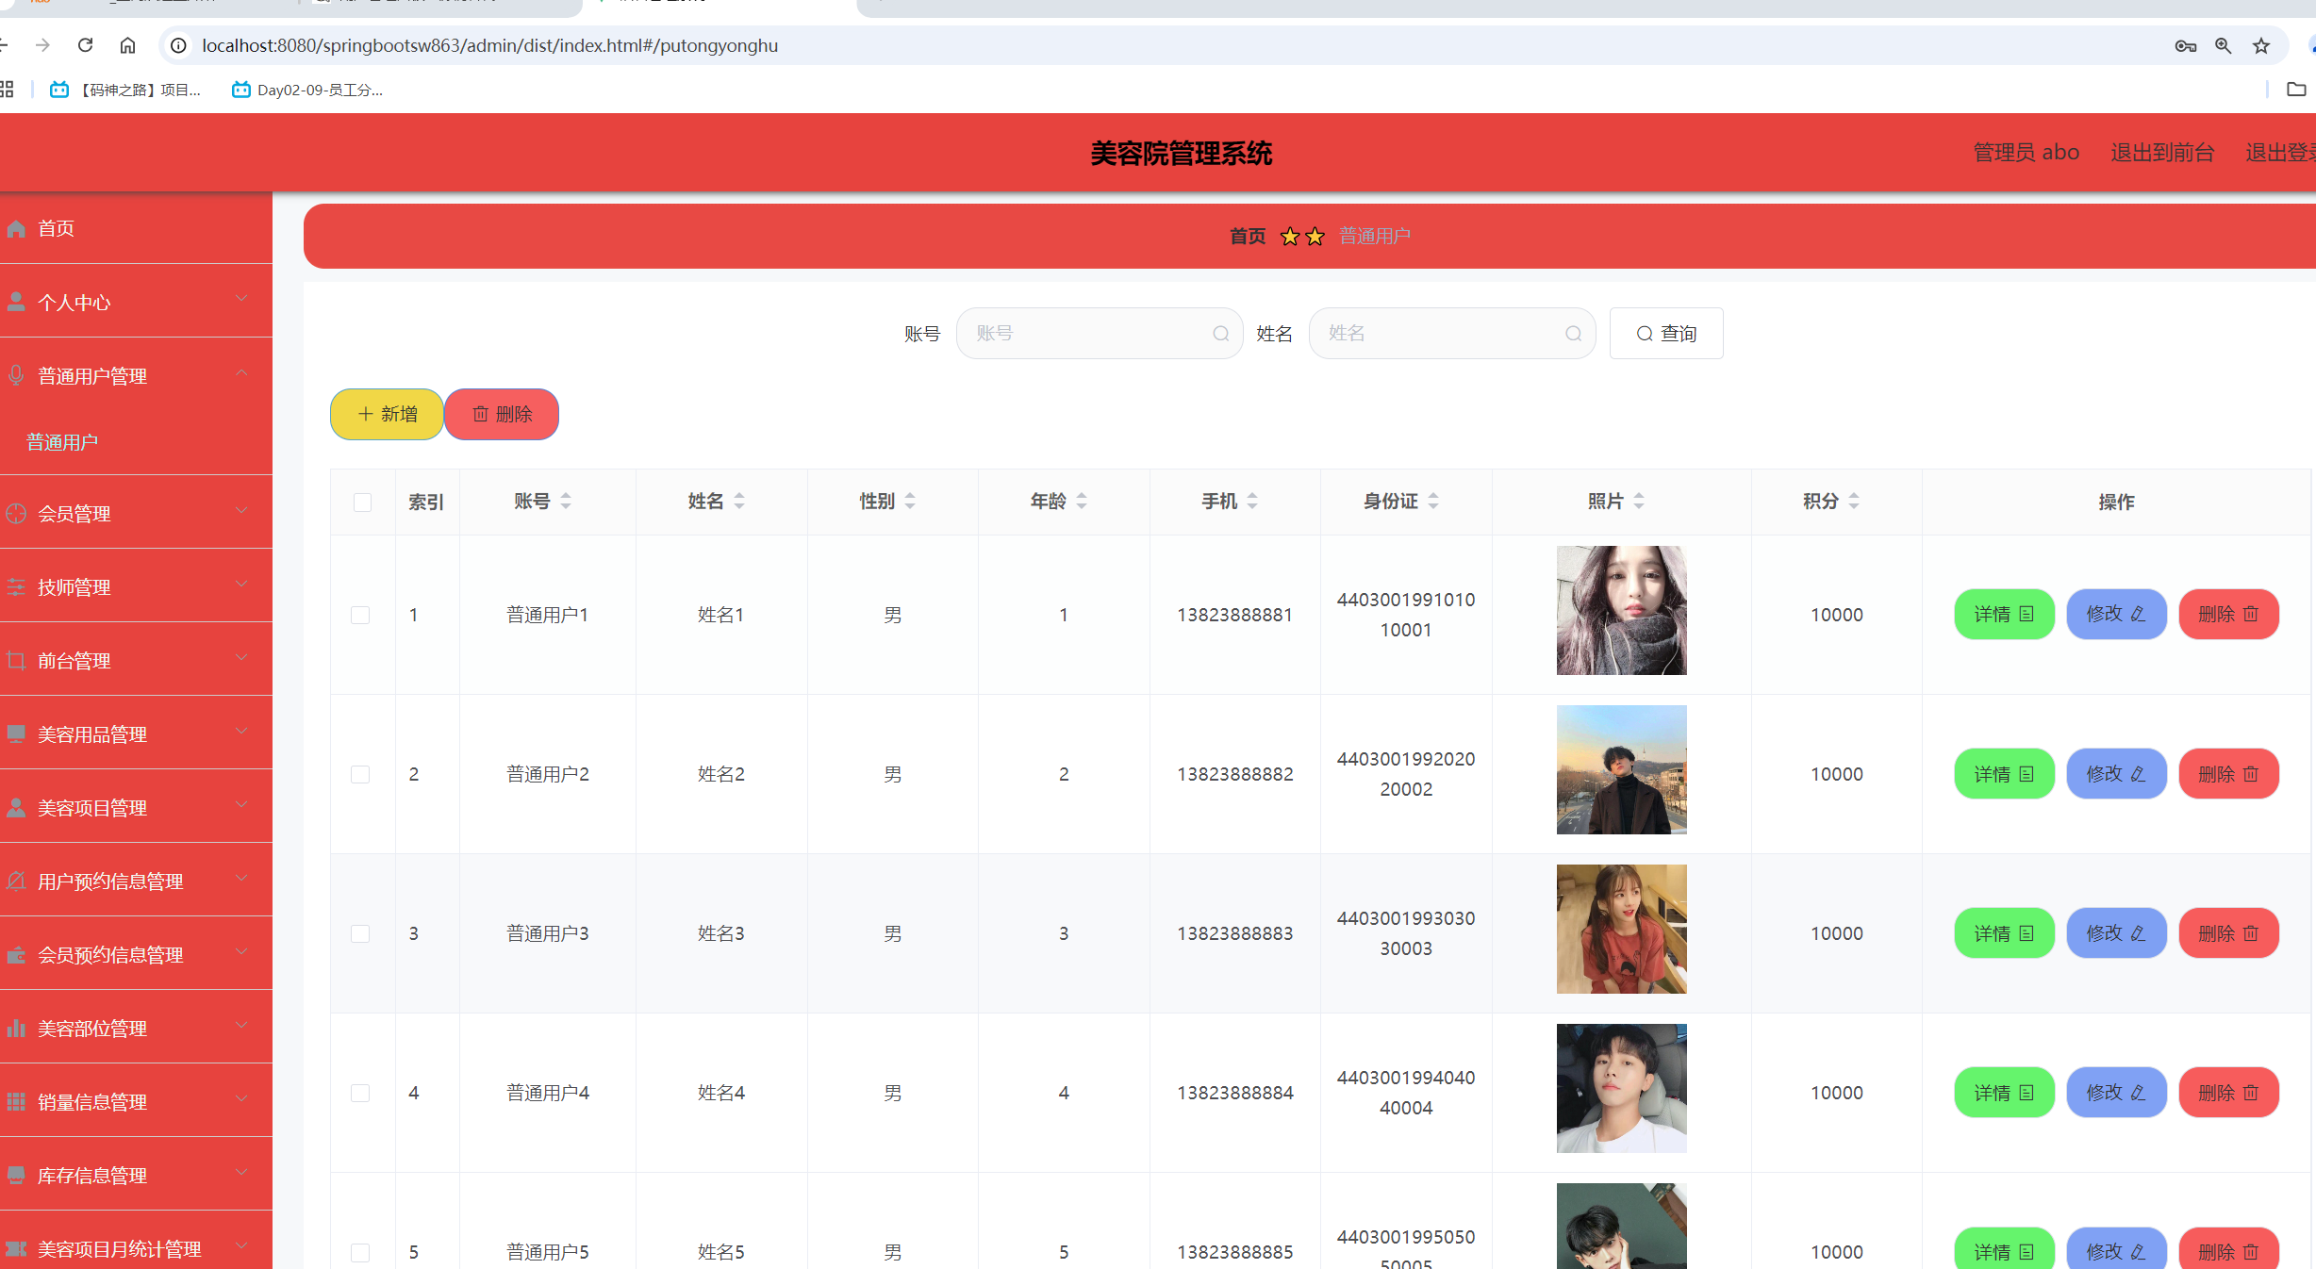Screen dimensions: 2316x1269
Task: Expand the 会员预约信息管理 sidebar menu
Action: 136,954
